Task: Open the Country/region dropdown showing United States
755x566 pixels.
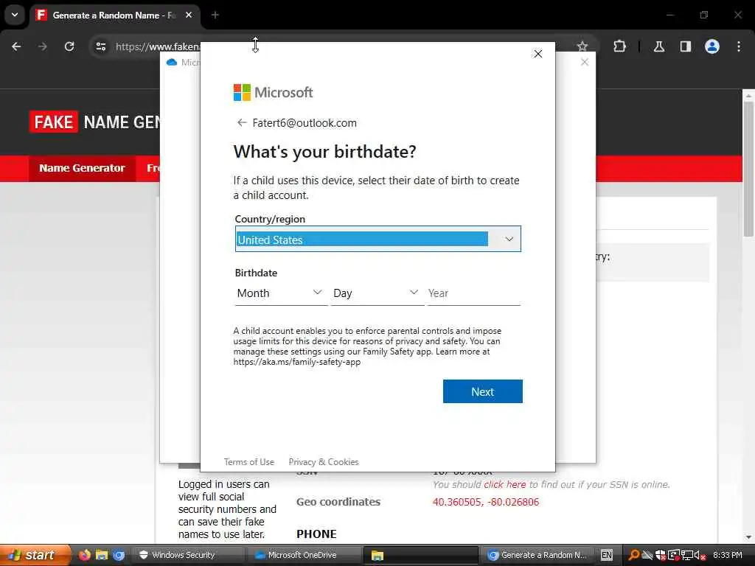Action: (x=378, y=240)
